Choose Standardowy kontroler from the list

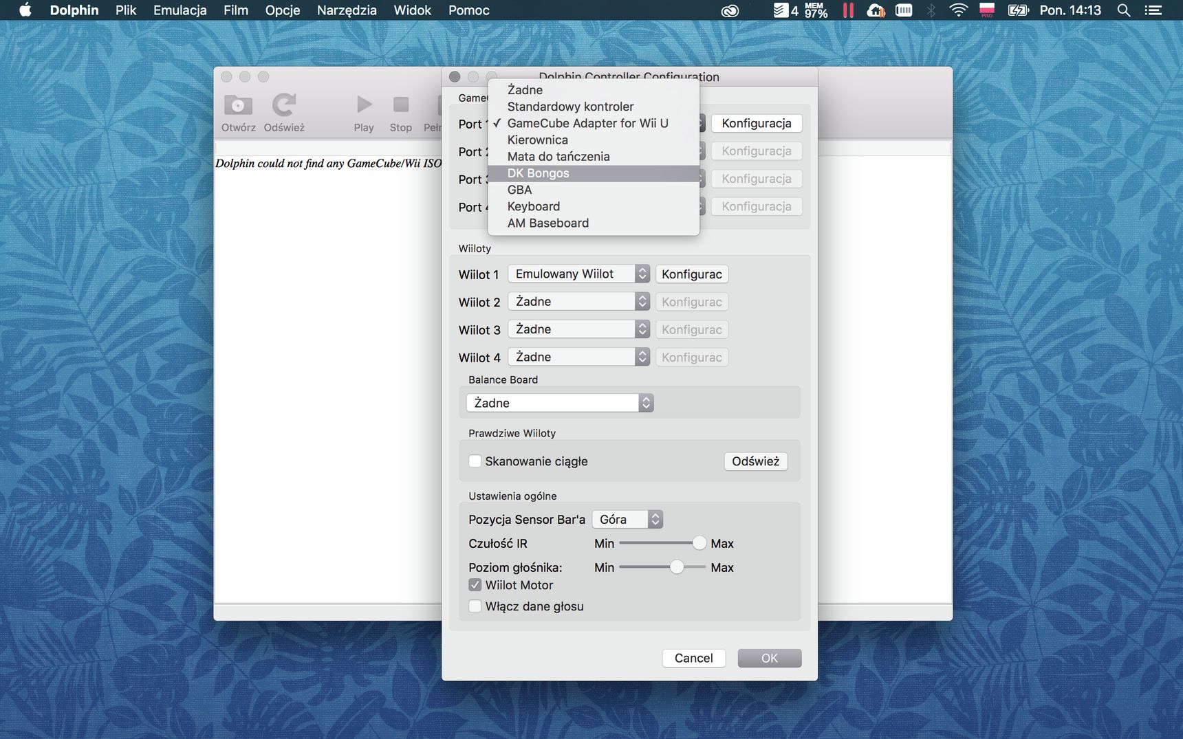pyautogui.click(x=594, y=107)
